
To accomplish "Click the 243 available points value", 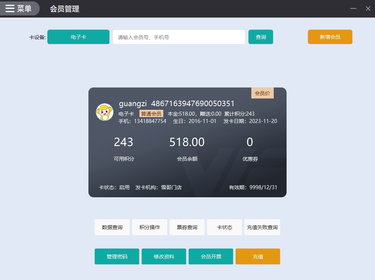I will pyautogui.click(x=124, y=142).
